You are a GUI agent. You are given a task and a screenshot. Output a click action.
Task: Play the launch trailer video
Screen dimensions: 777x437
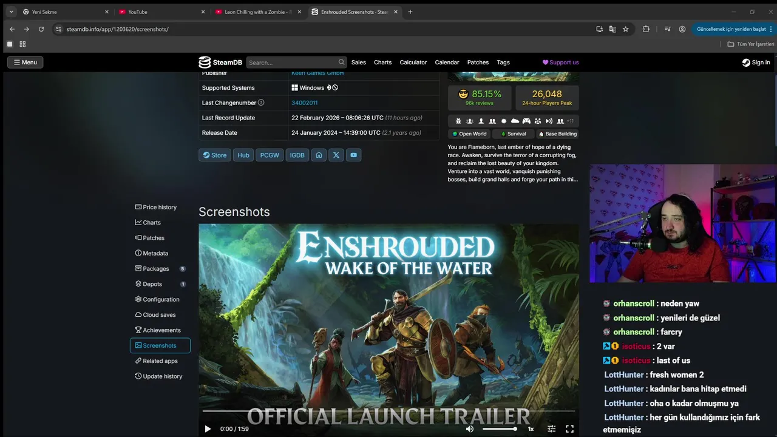pyautogui.click(x=208, y=429)
